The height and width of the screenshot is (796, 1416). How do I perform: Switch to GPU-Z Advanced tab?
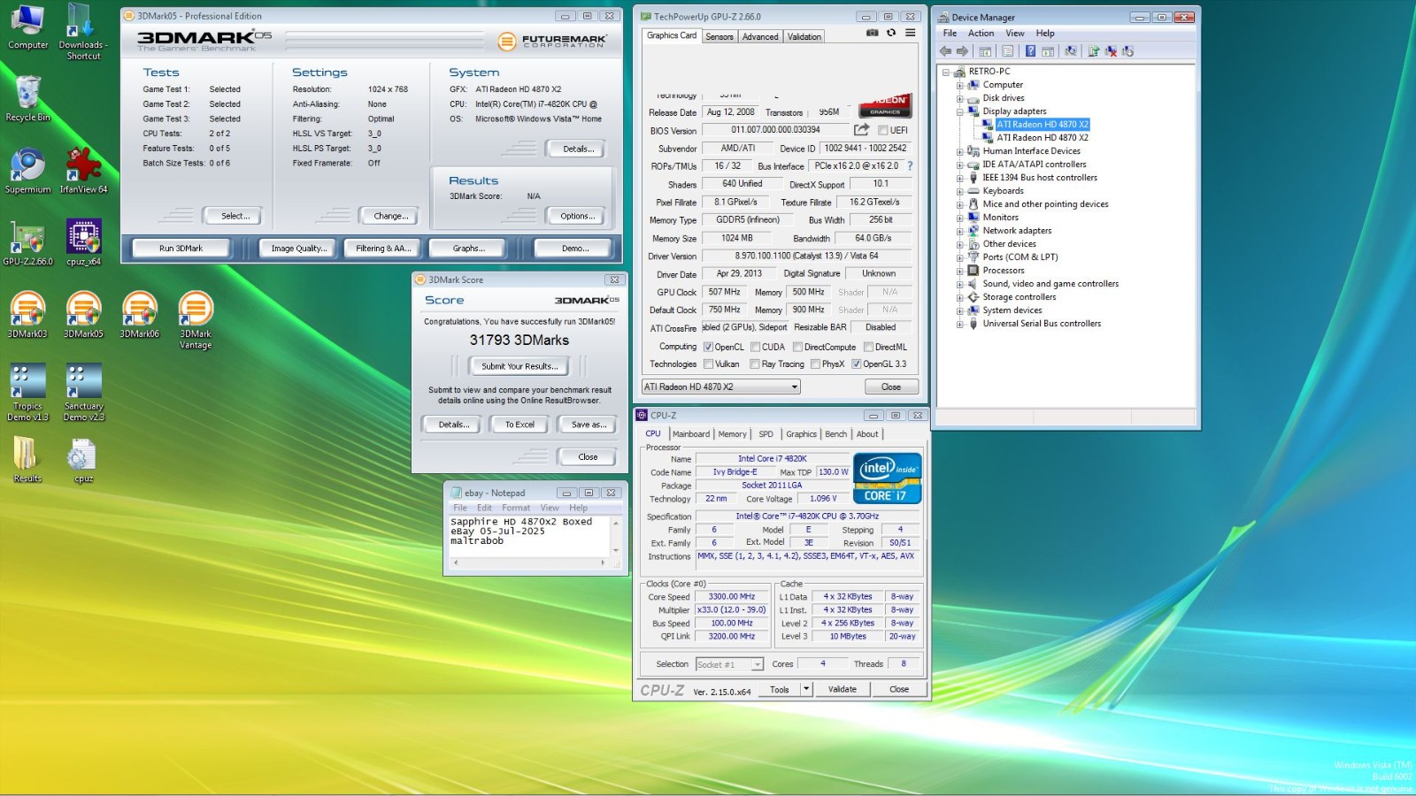tap(760, 36)
